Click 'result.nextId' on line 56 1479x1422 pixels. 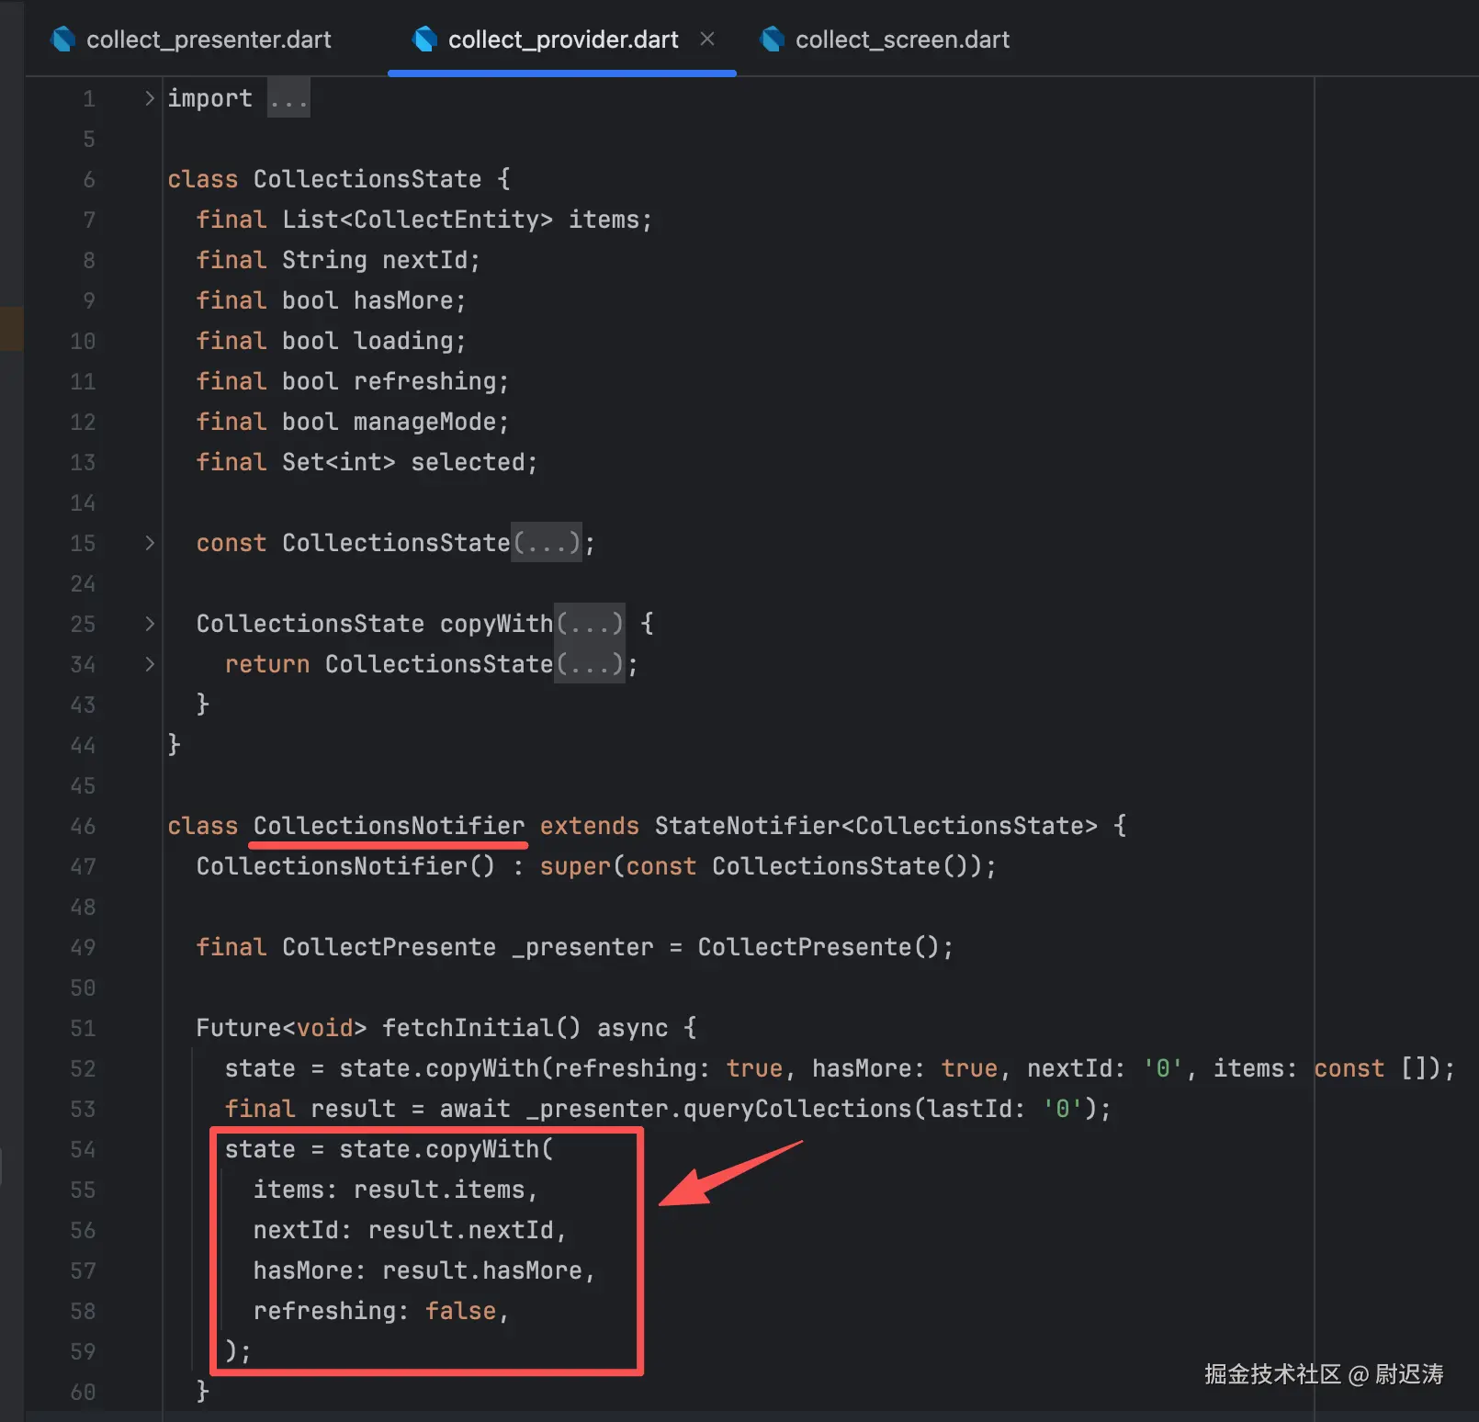[x=460, y=1230]
